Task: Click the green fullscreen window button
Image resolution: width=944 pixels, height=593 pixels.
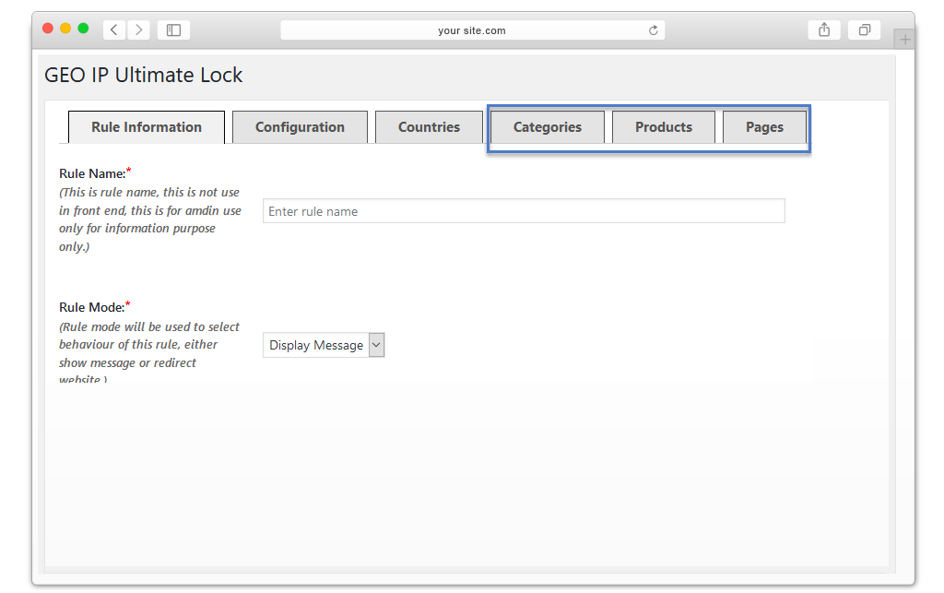Action: pos(83,29)
